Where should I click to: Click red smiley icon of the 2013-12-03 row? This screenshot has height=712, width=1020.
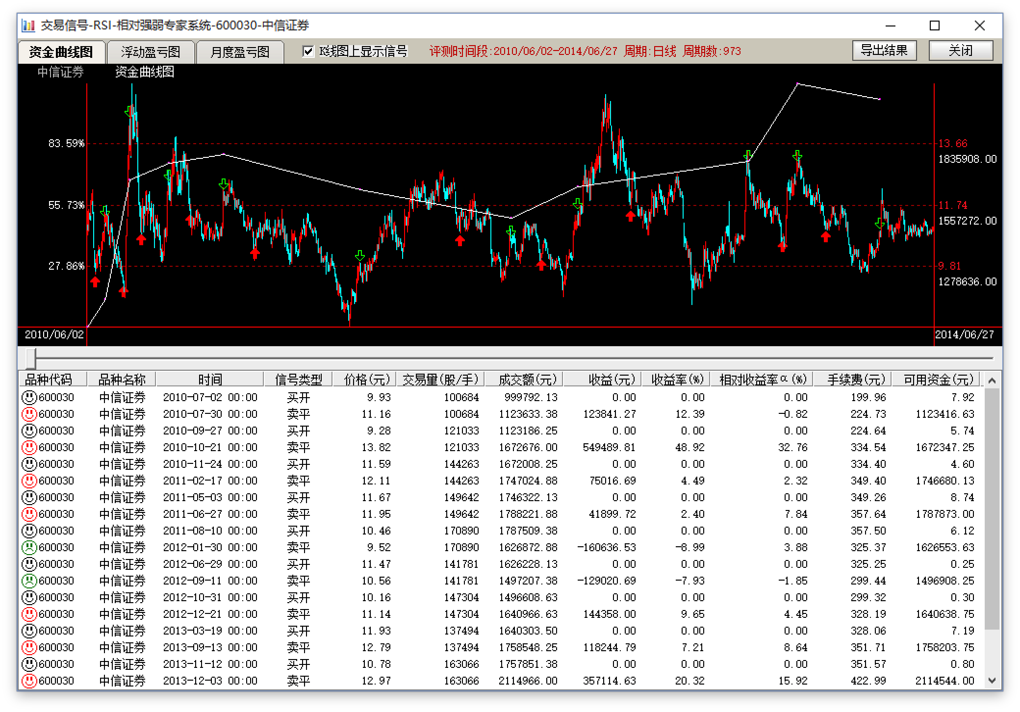[x=29, y=681]
